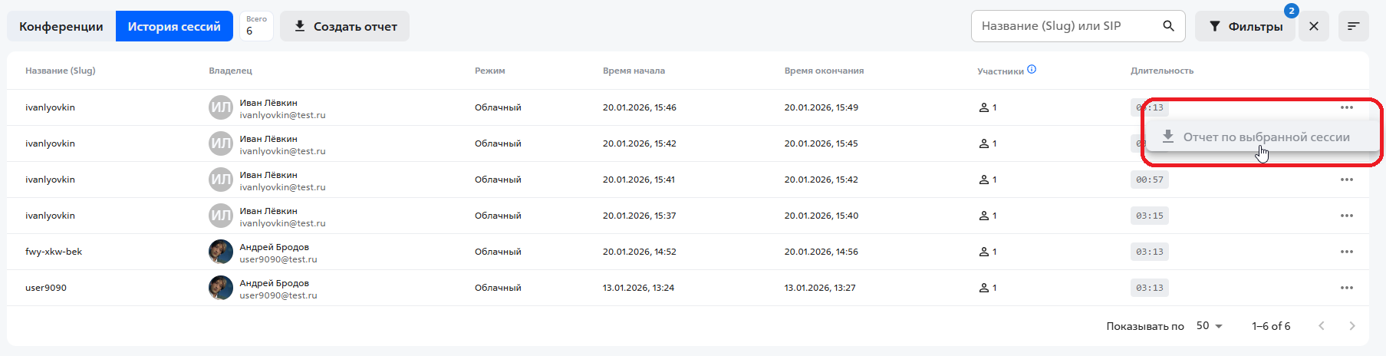Screen dimensions: 1386x356
Task: Select the История сессий tab
Action: (174, 26)
